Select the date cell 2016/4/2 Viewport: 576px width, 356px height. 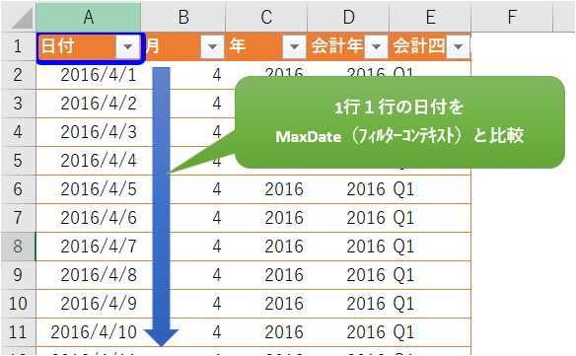pos(89,104)
